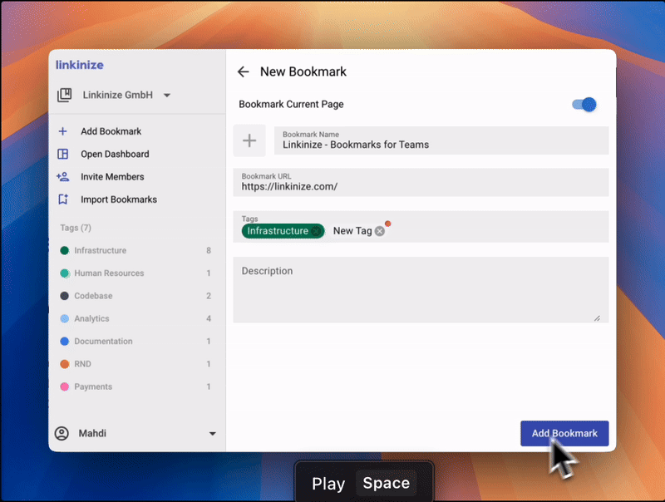The height and width of the screenshot is (502, 665).
Task: Click the teal Human Resources color dot
Action: point(65,273)
